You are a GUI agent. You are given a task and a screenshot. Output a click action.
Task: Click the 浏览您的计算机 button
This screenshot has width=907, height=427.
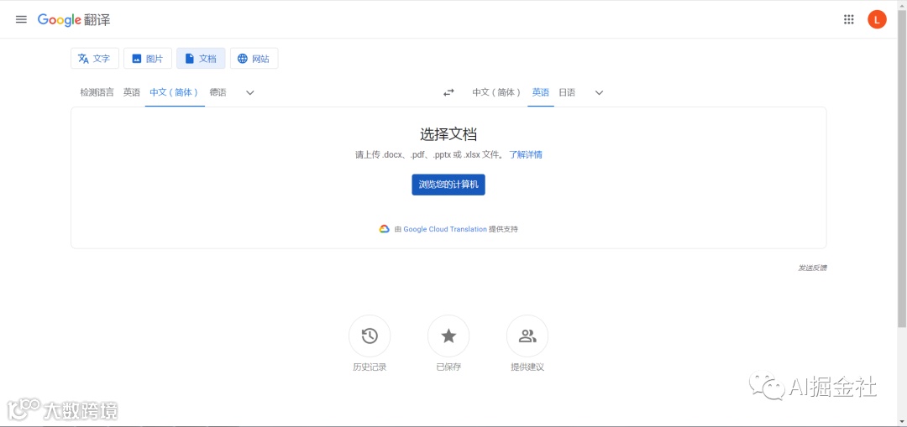click(x=448, y=185)
